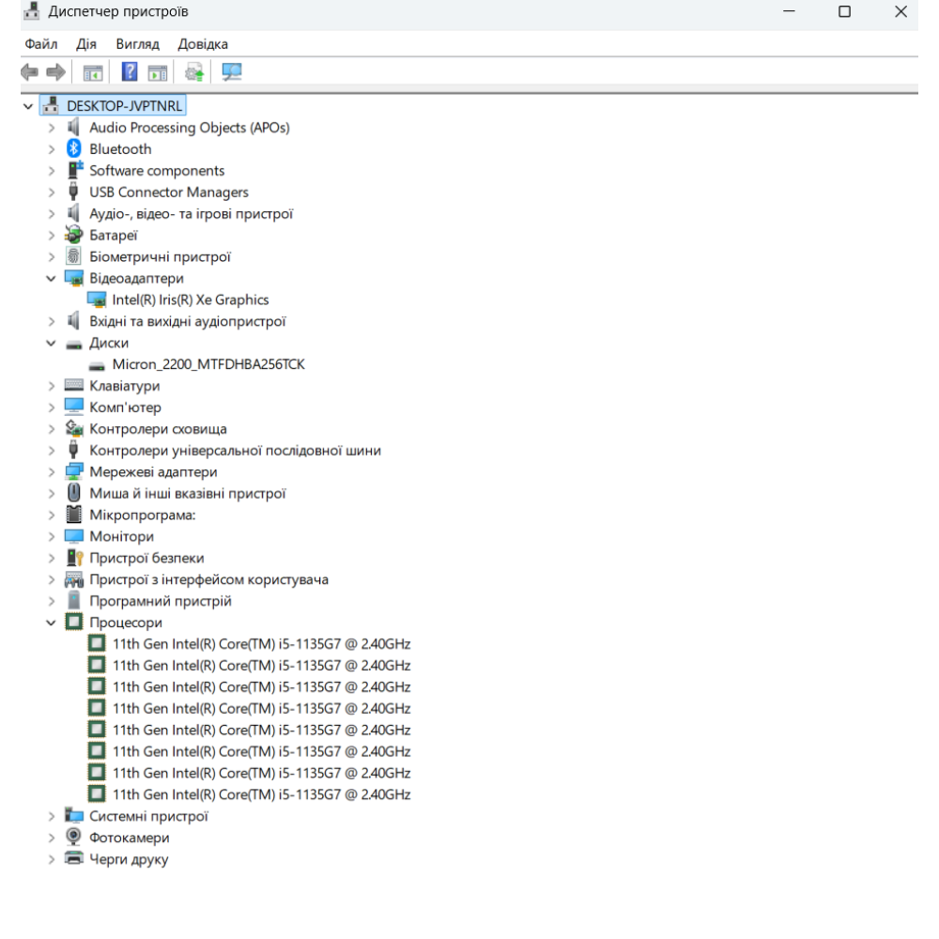Screen dimensions: 939x939
Task: Click the Bluetooth category icon
Action: (74, 148)
